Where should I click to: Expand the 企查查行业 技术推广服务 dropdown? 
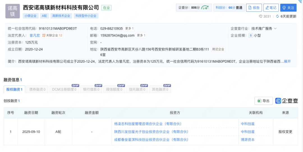275,29
